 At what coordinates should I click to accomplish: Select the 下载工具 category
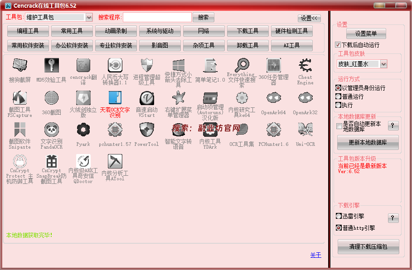tap(248, 31)
